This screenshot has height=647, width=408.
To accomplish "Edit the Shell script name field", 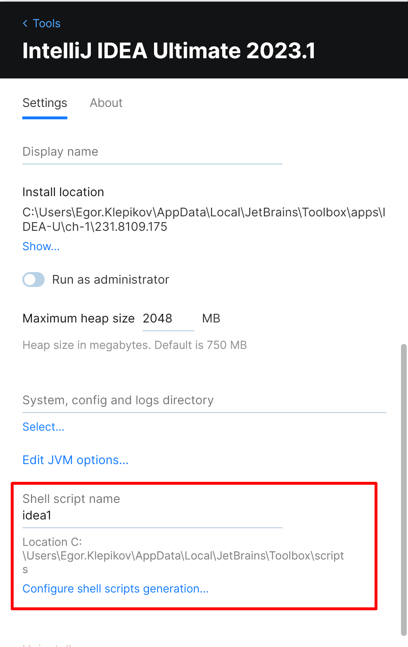I will pyautogui.click(x=152, y=516).
